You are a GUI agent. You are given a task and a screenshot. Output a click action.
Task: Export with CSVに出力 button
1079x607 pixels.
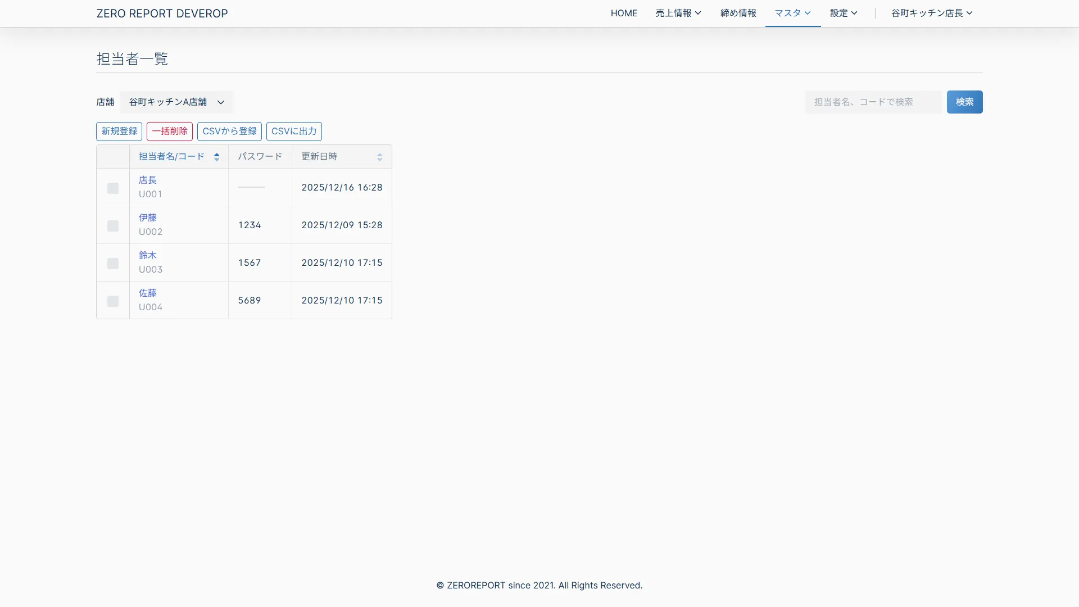(294, 132)
